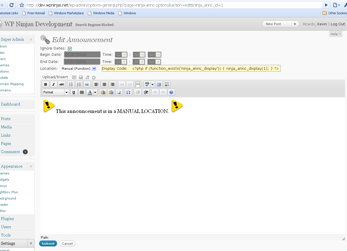Click the Log Out link
The image size is (347, 251).
coord(338,24)
